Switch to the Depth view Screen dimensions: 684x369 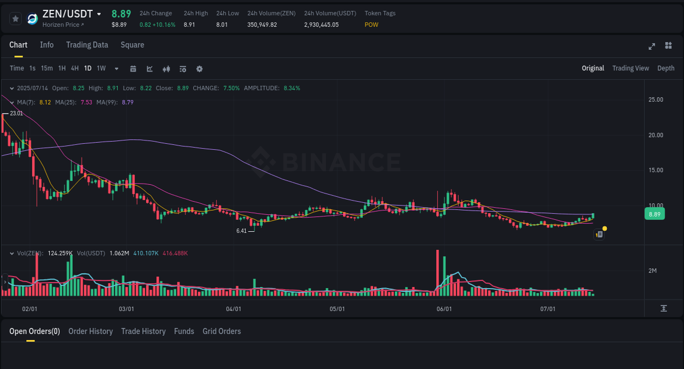click(x=665, y=68)
